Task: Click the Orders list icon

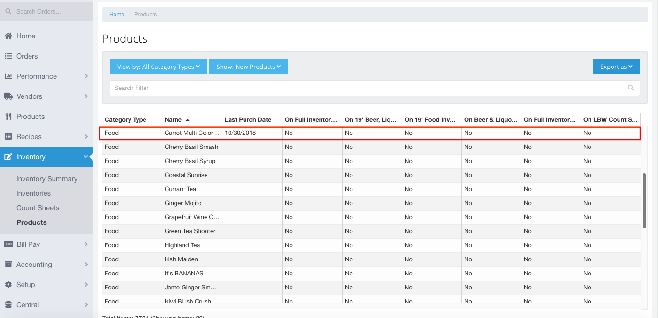Action: (8, 56)
